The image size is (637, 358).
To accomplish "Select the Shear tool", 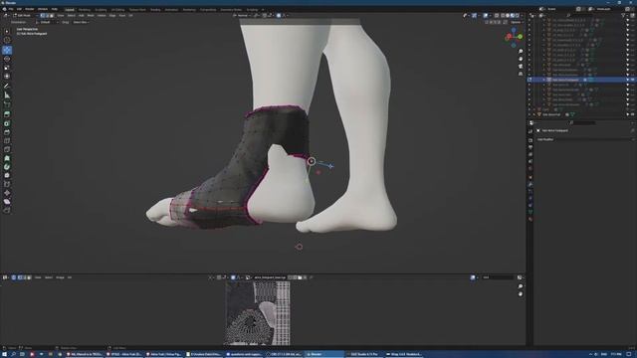I will 7,202.
